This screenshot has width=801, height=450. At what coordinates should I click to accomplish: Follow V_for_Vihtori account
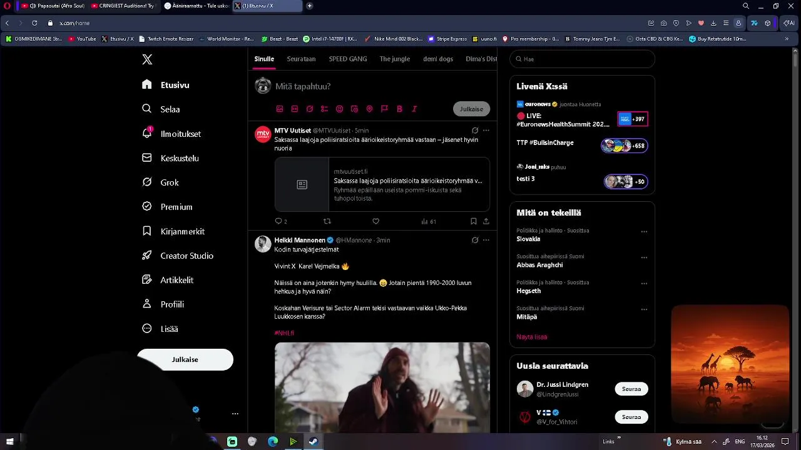(631, 417)
